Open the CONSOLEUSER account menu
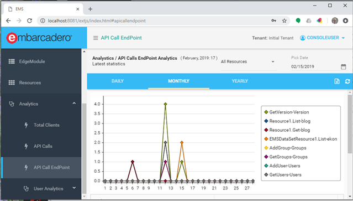The width and height of the screenshot is (353, 201). tap(323, 38)
